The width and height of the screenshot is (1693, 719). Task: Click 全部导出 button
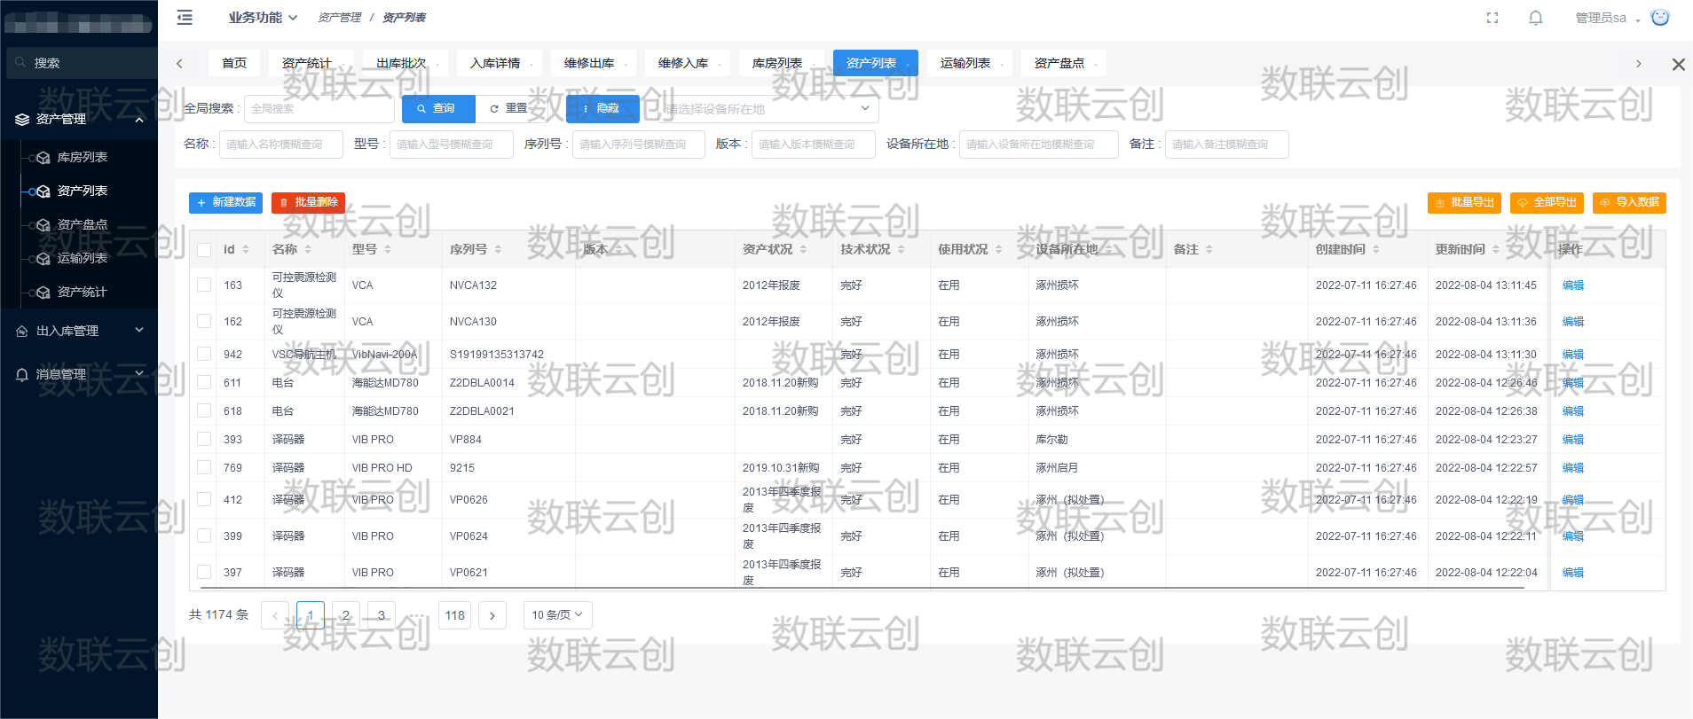[x=1547, y=203]
